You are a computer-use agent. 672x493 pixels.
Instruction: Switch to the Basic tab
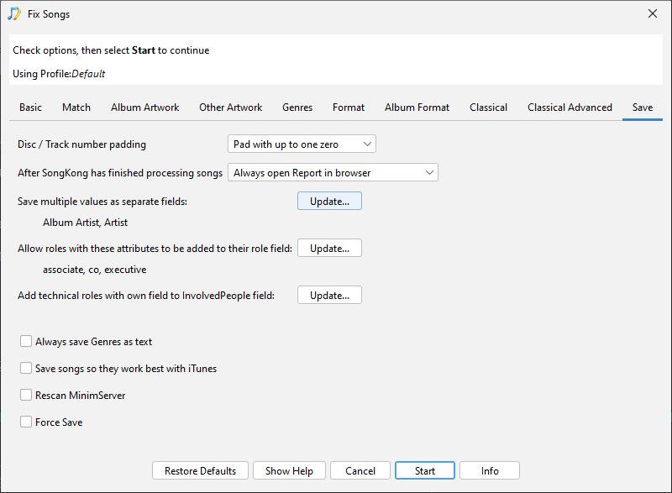pos(30,108)
